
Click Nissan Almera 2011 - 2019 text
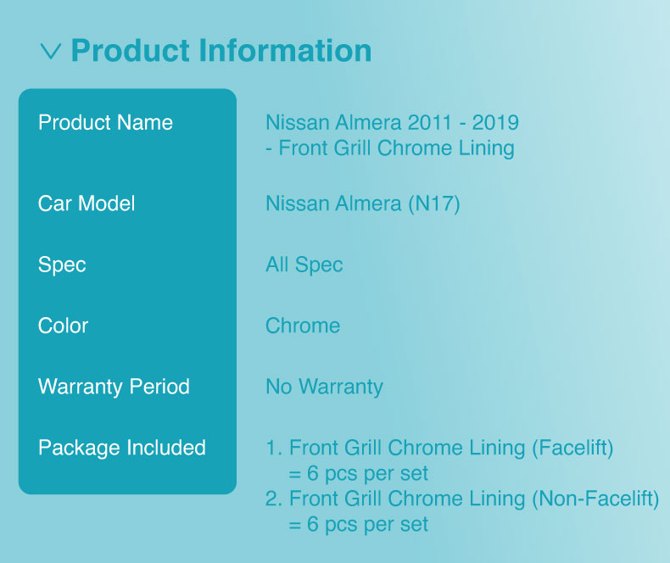tap(393, 123)
